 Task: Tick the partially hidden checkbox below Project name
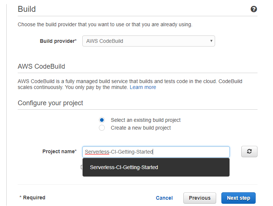click(82, 167)
